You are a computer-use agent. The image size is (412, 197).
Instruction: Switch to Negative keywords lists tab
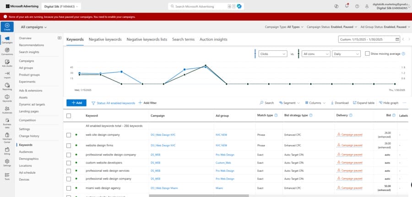pos(147,39)
